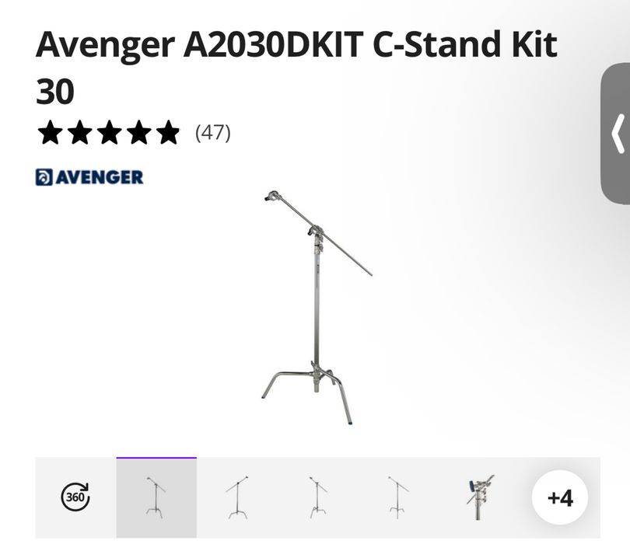The height and width of the screenshot is (544, 630).
Task: Expand the side panel chevron arrow
Action: pyautogui.click(x=618, y=134)
